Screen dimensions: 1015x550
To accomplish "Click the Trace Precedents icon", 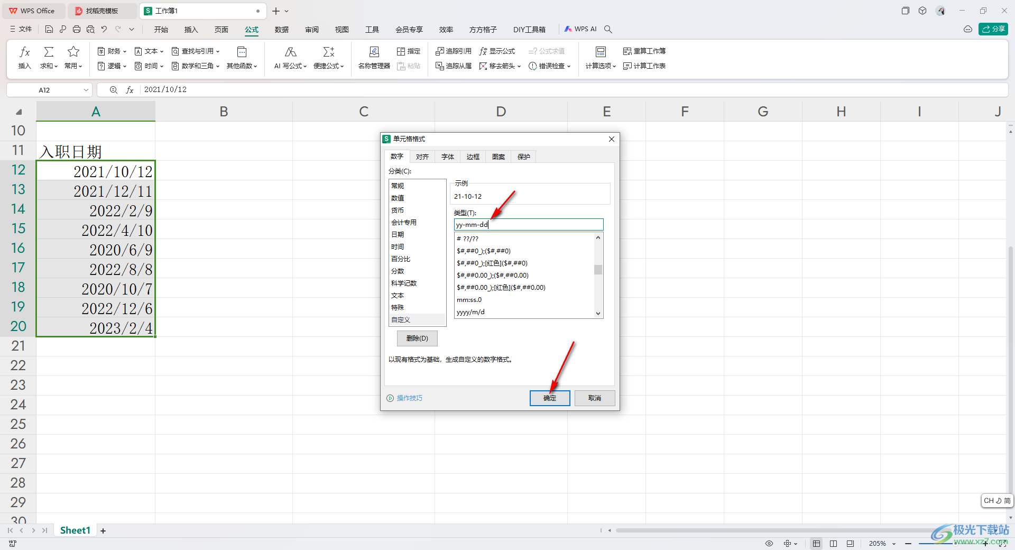I will click(x=453, y=51).
